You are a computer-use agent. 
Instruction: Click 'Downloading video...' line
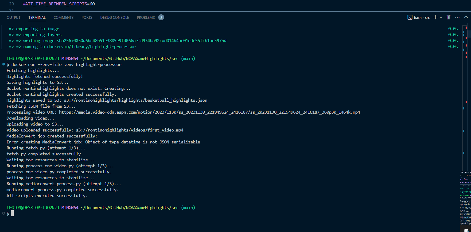coord(30,118)
